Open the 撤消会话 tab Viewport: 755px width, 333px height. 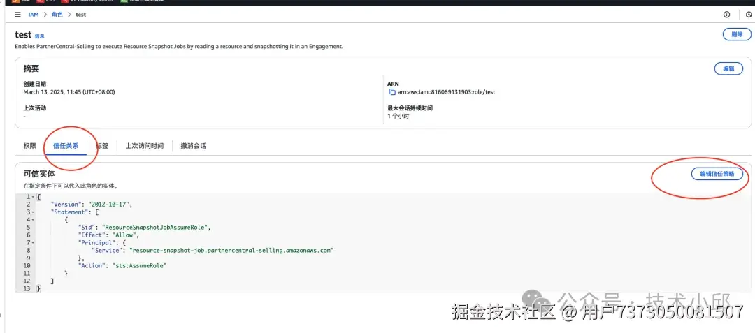pos(193,146)
